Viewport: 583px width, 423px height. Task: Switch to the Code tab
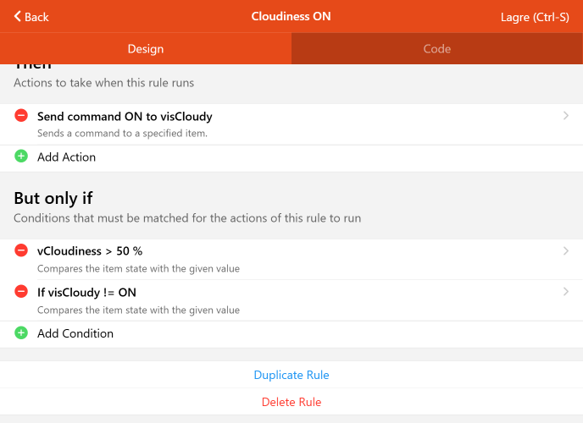point(437,49)
